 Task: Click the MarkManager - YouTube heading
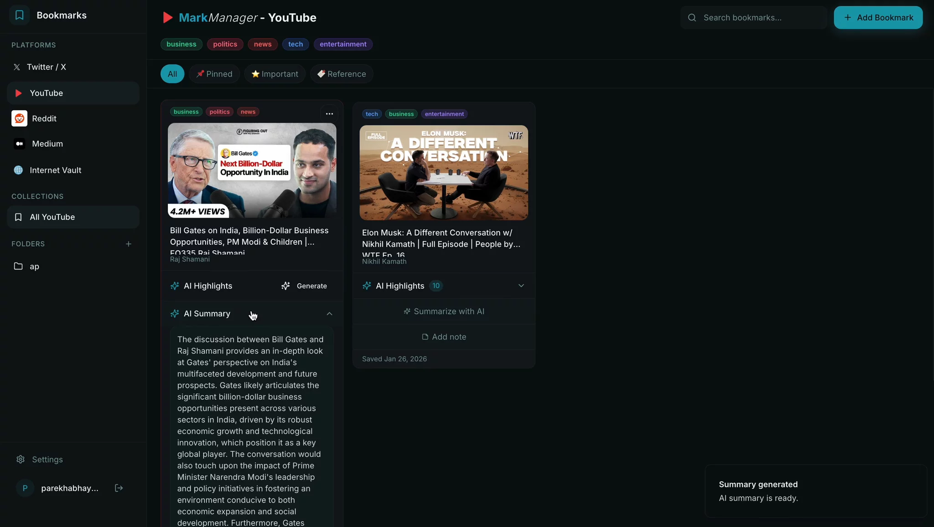click(x=247, y=17)
